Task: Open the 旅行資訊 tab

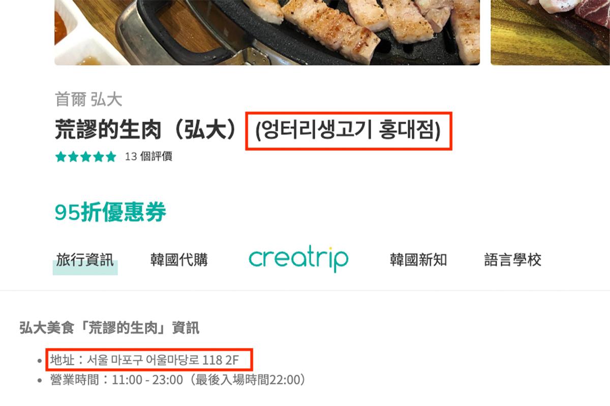Action: click(x=85, y=260)
